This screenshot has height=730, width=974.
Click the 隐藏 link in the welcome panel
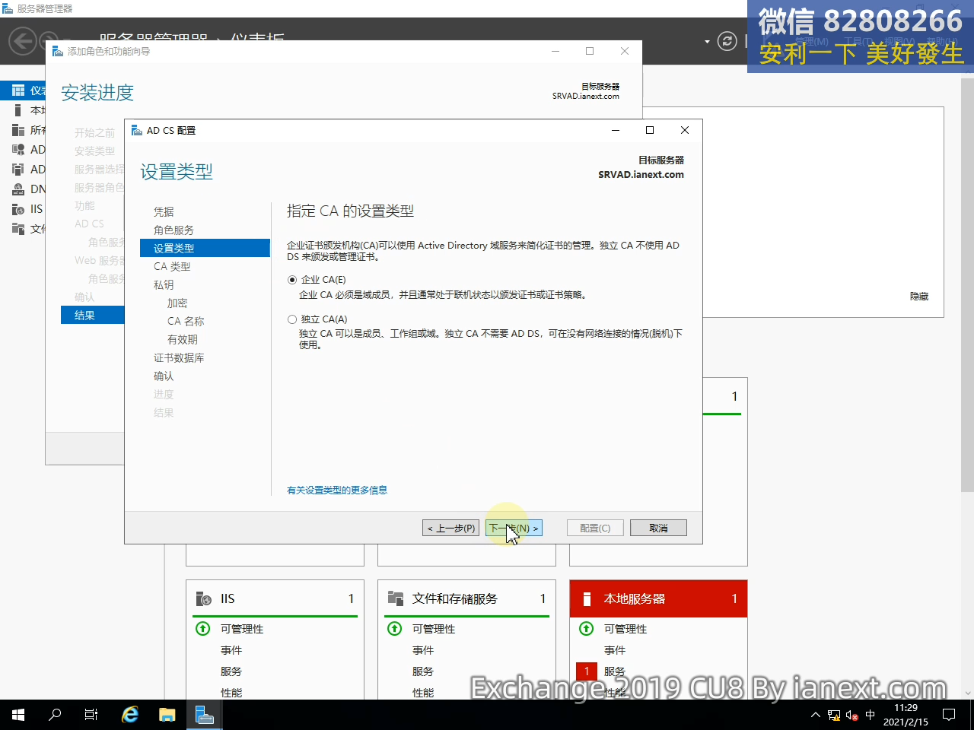tap(919, 297)
